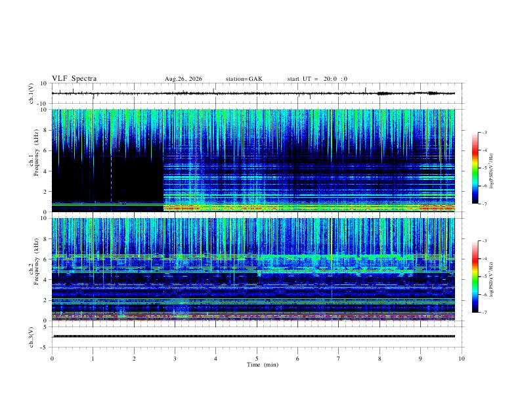Click the ch.1(V) axis label
Image resolution: width=520 pixels, height=402 pixels.
(32, 93)
